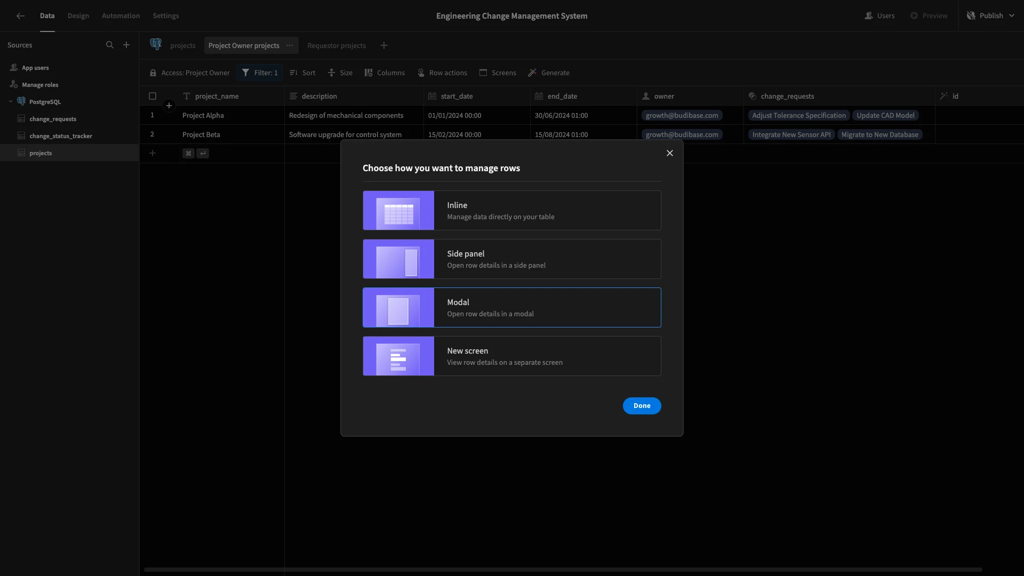This screenshot has height=576, width=1024.
Task: Confirm with the Done button
Action: (x=642, y=406)
